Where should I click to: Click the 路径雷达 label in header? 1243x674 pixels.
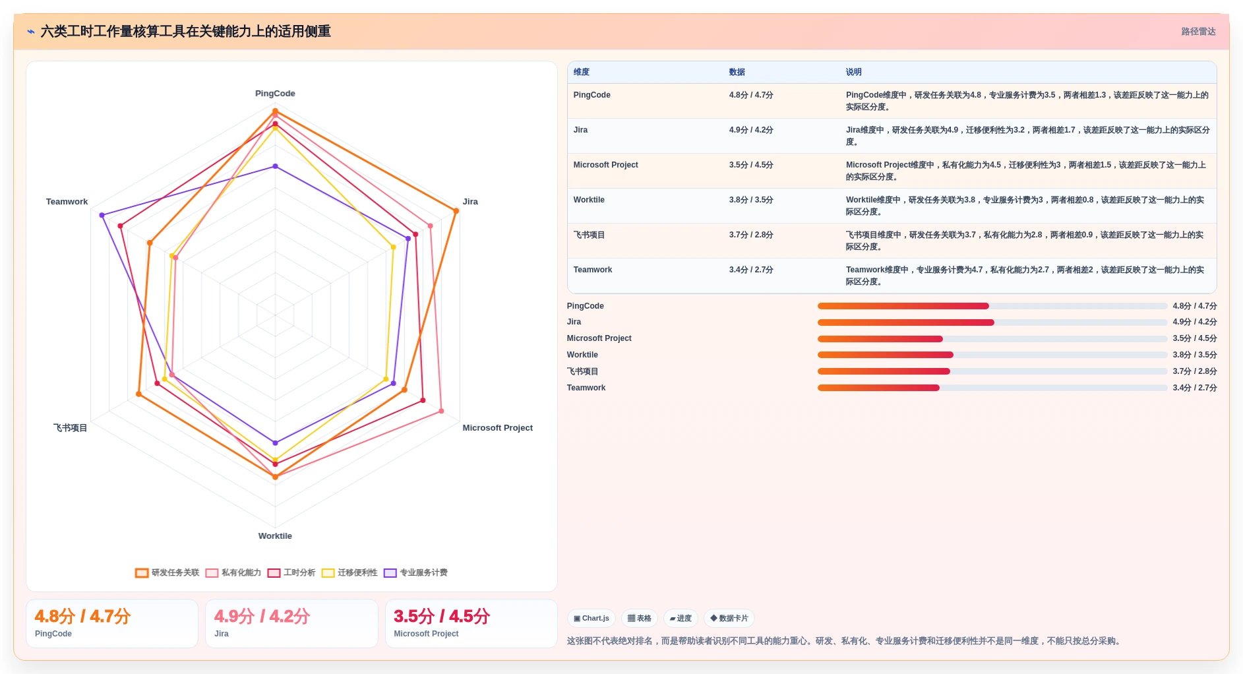pyautogui.click(x=1198, y=32)
